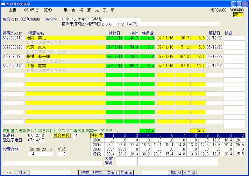Click the 訂正 function button
249x176 pixels.
pos(22,173)
